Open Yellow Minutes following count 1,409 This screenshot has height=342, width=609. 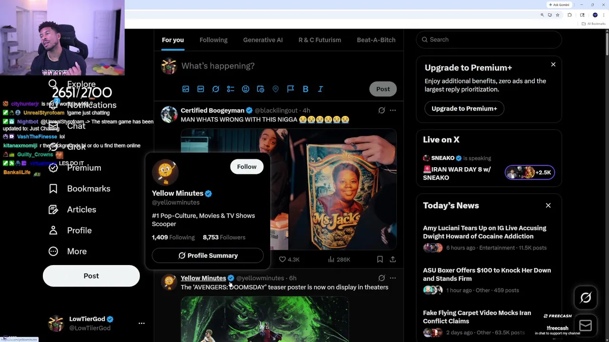point(173,237)
